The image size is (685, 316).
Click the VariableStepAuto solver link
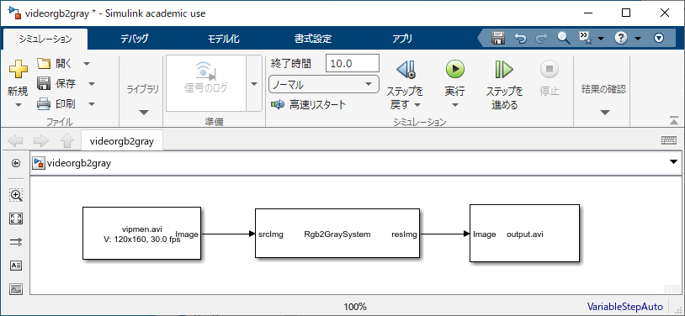624,307
